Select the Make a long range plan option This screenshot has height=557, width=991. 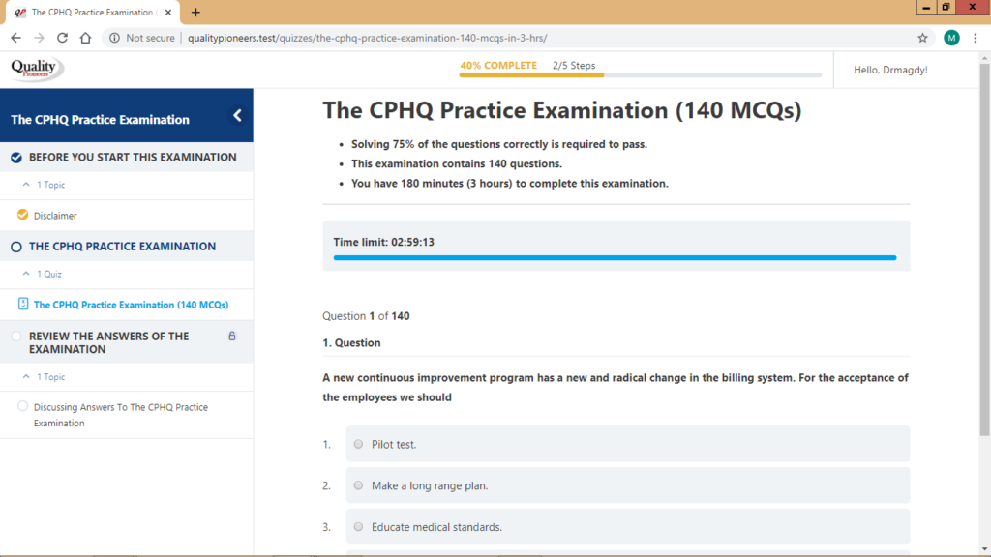pyautogui.click(x=358, y=484)
